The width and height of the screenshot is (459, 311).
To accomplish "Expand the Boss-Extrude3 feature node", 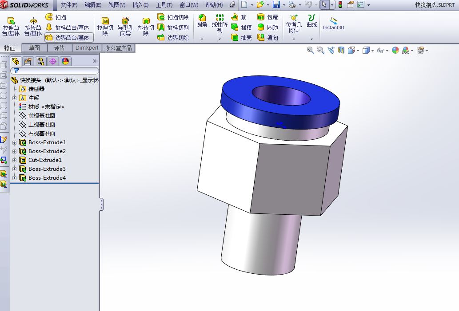I will [x=14, y=169].
